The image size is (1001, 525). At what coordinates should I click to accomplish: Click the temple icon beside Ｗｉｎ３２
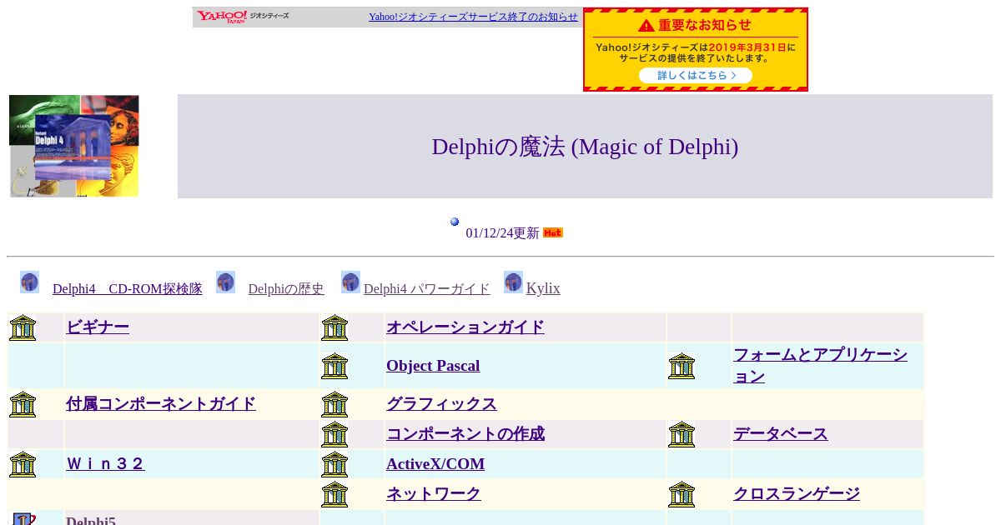pos(23,464)
